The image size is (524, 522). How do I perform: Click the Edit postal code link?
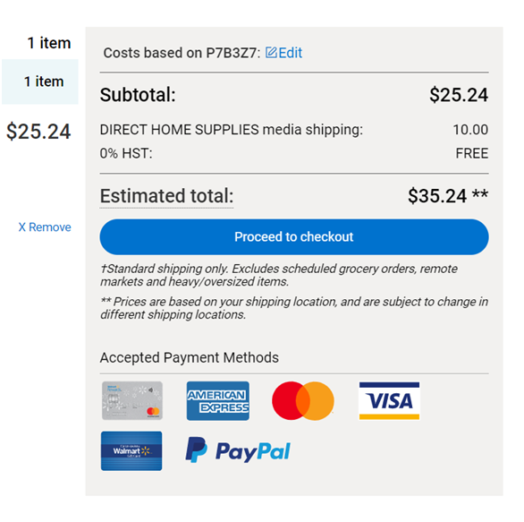[x=284, y=53]
